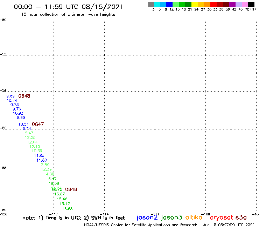Image resolution: width=259 pixels, height=228 pixels.
Task: Click the lavender legend color swatch
Action: 238,4
